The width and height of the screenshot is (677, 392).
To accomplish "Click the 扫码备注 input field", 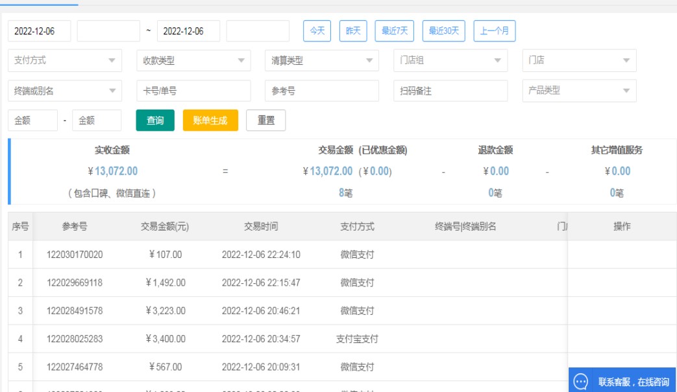I will click(x=450, y=91).
